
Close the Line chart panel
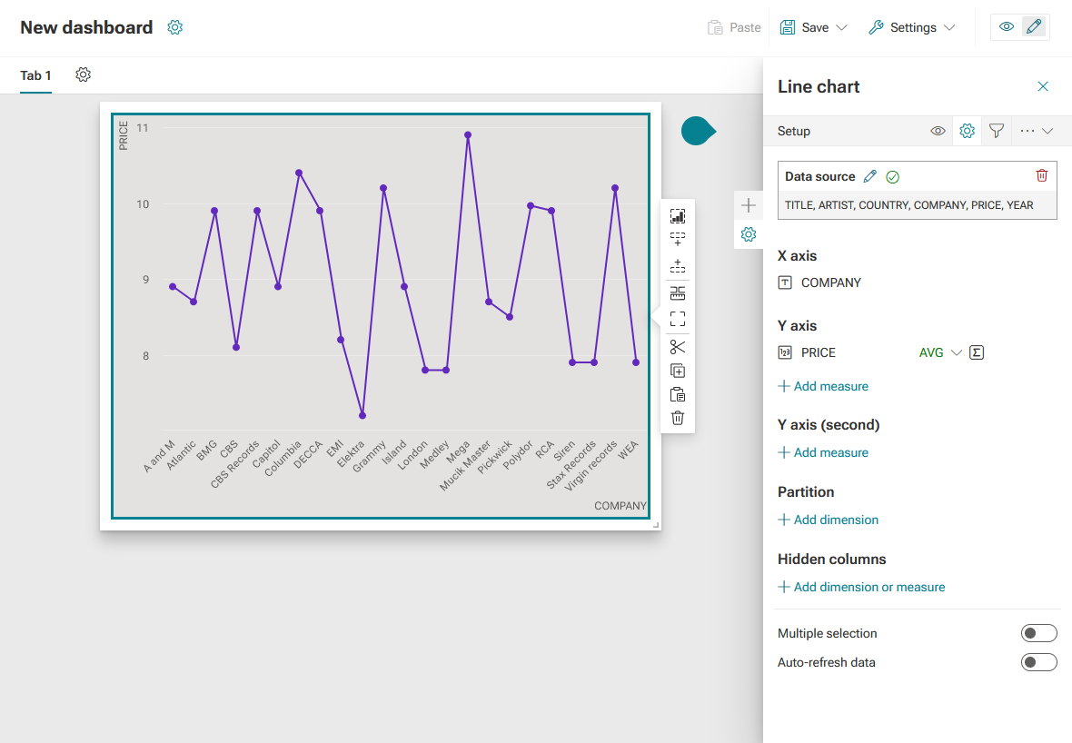point(1043,86)
